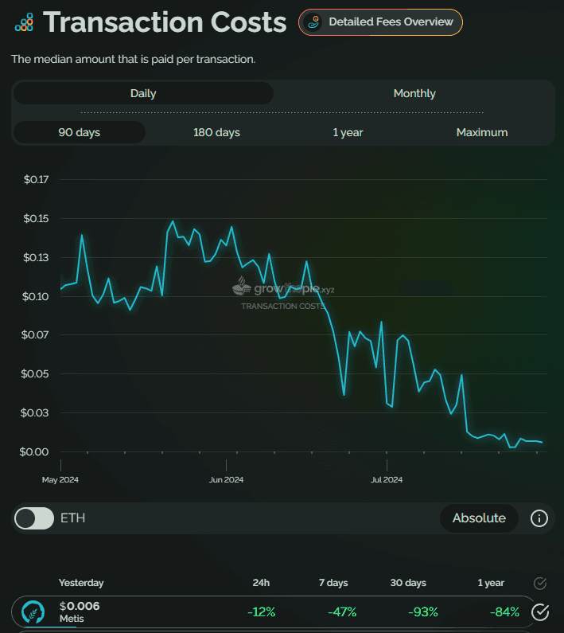Screen dimensions: 564x633
Task: Switch to the Daily tab
Action: tap(143, 93)
